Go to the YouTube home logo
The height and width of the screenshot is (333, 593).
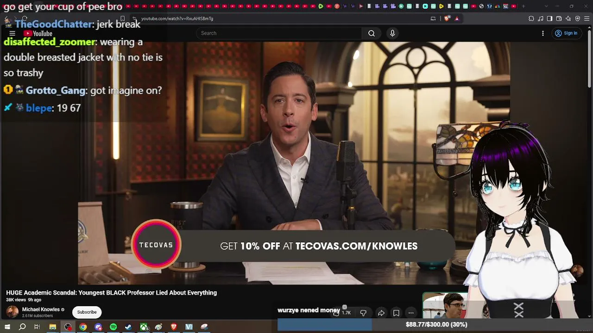click(38, 33)
